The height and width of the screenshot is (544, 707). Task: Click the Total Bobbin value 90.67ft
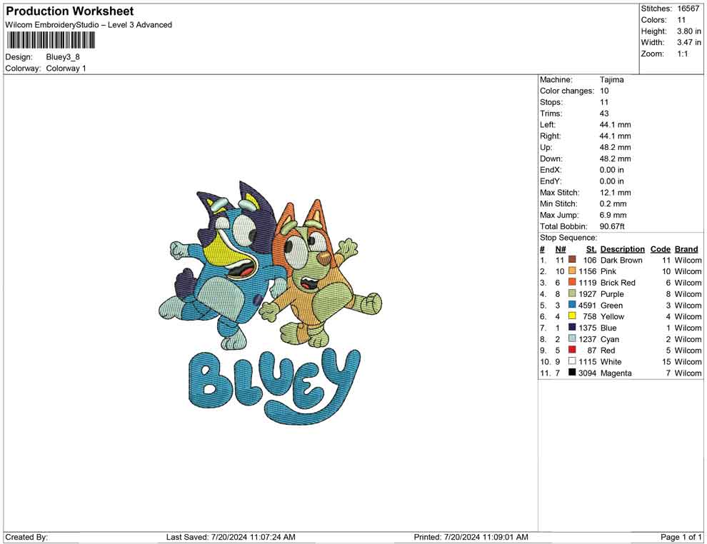pos(612,226)
